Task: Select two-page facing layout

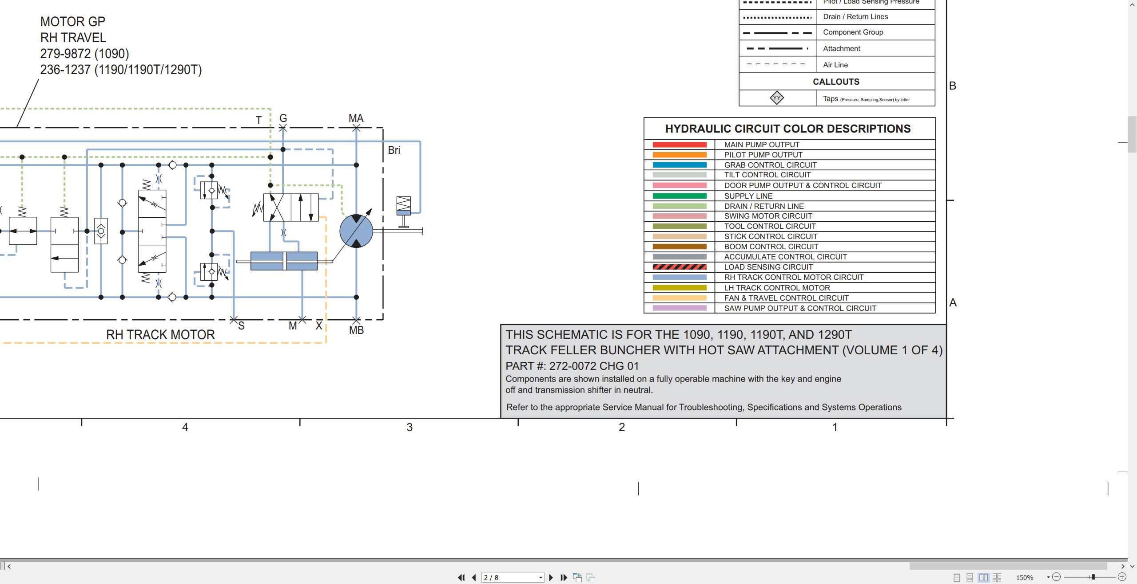Action: 984,577
